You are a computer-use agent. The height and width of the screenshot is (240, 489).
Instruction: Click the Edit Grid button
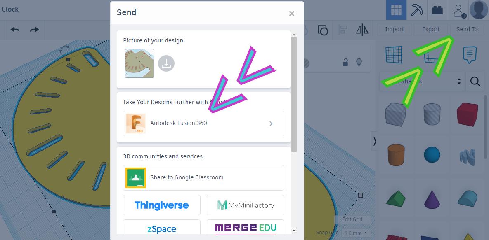point(352,219)
